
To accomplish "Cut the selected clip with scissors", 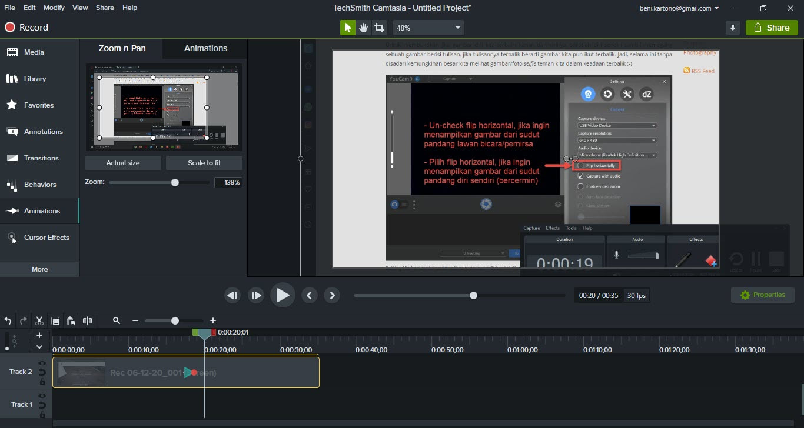I will pos(39,320).
